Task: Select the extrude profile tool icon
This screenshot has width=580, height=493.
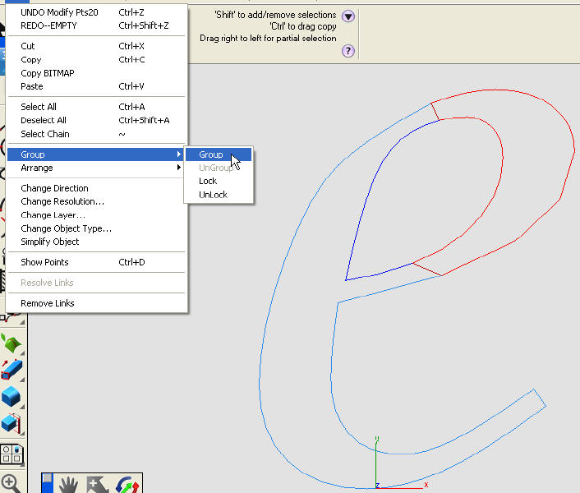Action: tap(12, 370)
